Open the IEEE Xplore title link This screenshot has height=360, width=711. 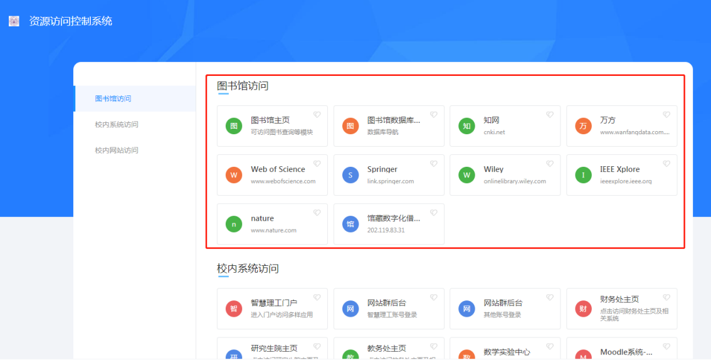(x=620, y=169)
